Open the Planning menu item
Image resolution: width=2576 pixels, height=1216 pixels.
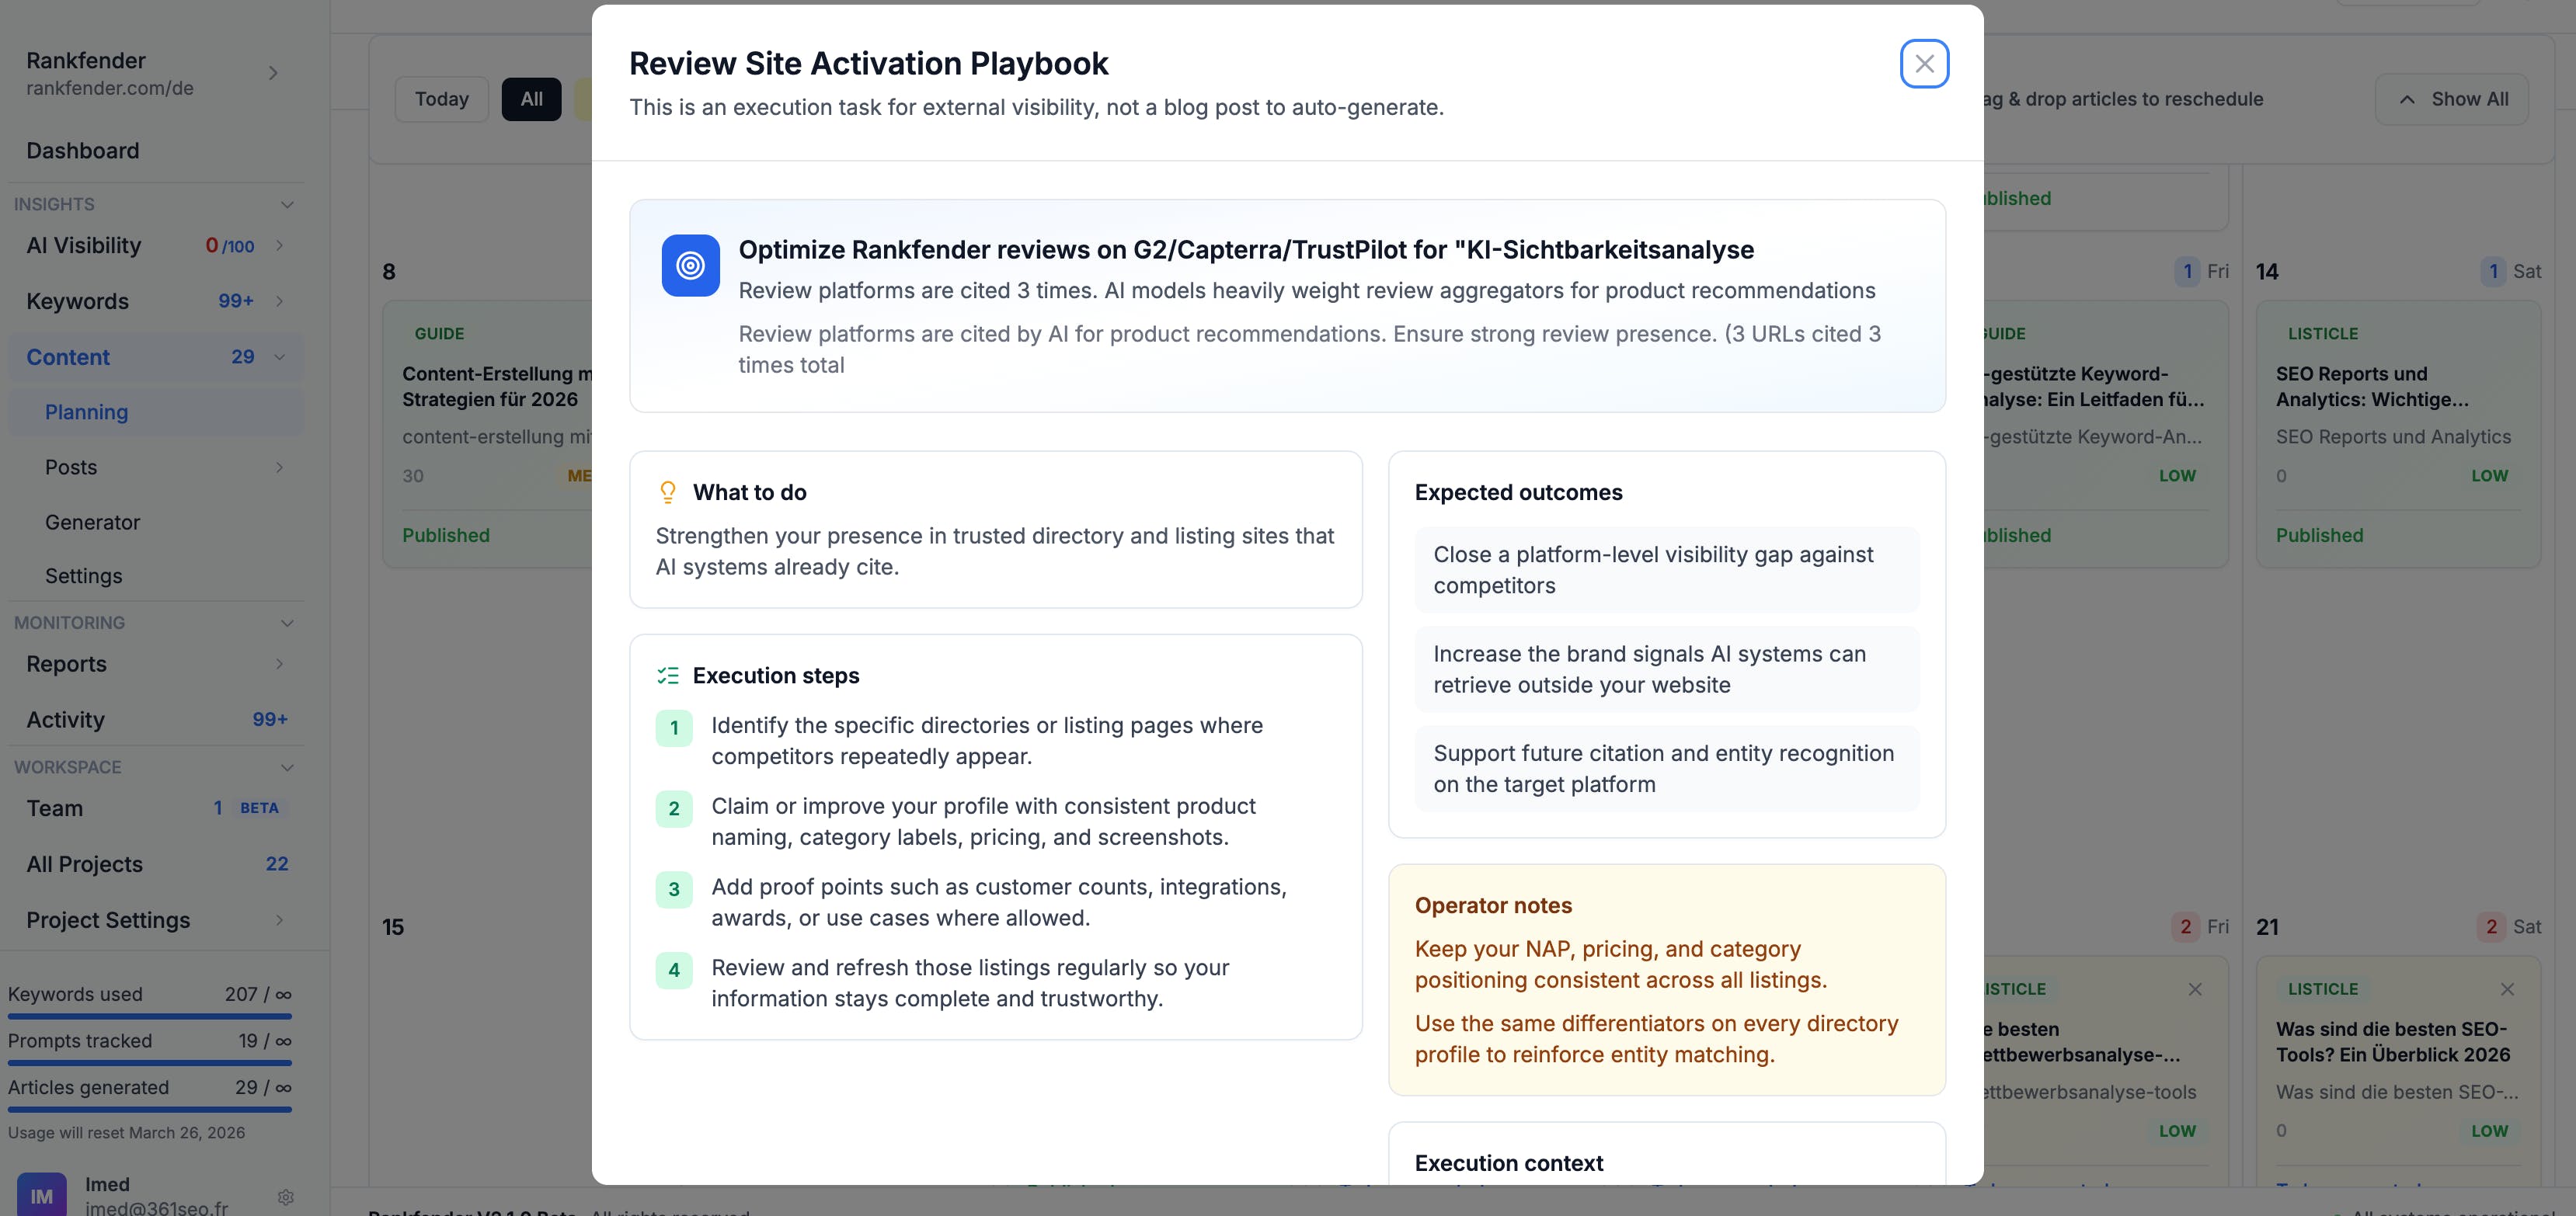pyautogui.click(x=86, y=412)
